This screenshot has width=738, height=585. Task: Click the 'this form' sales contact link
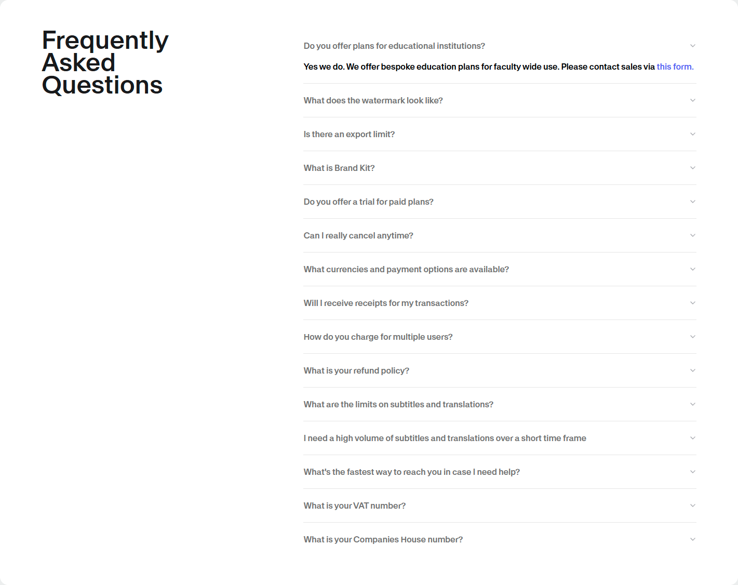(x=674, y=67)
